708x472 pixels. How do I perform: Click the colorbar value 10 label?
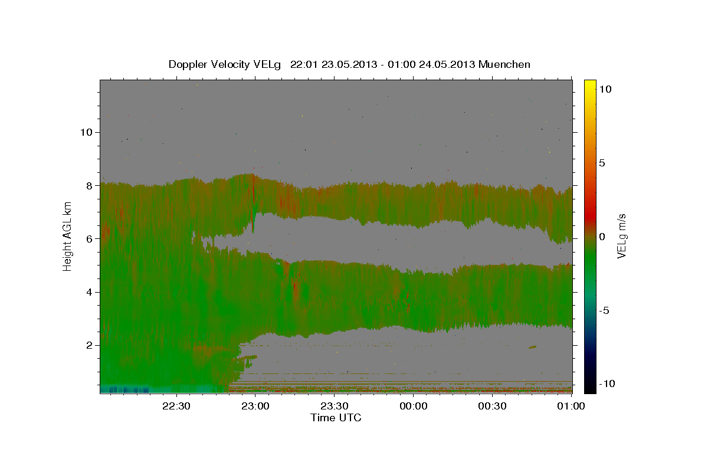pyautogui.click(x=605, y=88)
